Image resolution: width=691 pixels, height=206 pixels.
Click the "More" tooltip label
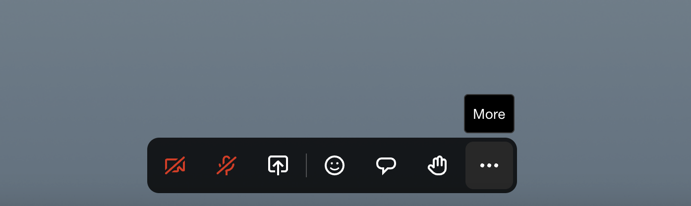pos(489,114)
